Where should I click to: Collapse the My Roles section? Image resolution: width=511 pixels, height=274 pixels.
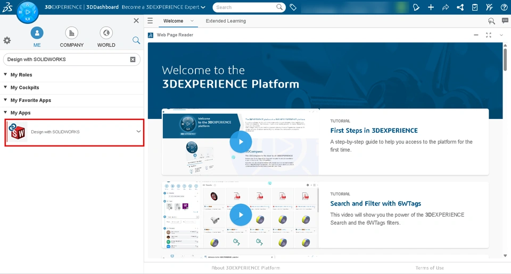[x=6, y=75]
